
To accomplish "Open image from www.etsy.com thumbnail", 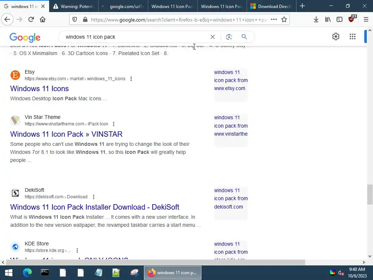I will click(231, 85).
